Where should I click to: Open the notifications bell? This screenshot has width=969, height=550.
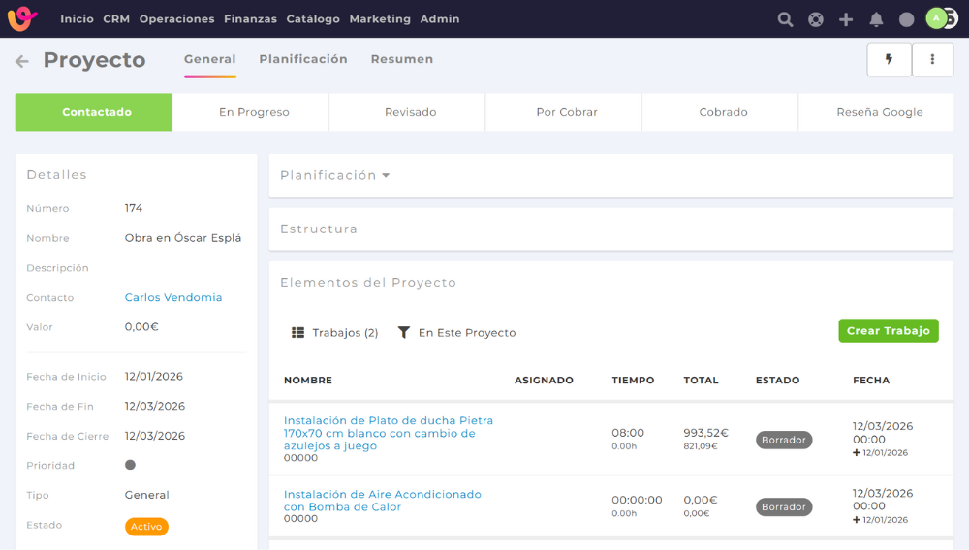pos(876,19)
